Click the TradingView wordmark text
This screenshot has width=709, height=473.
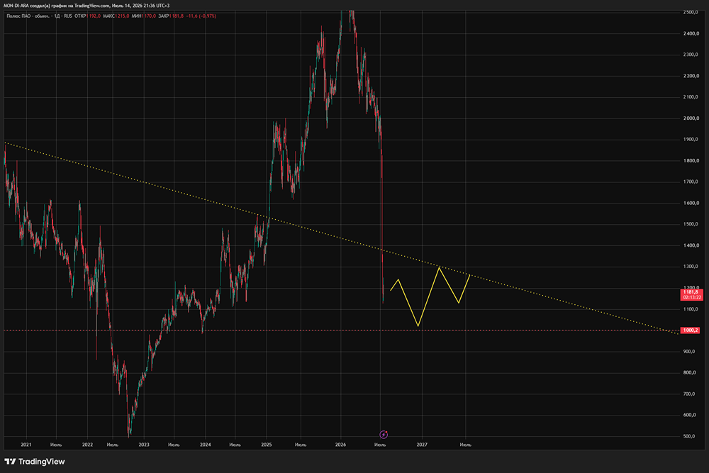(x=42, y=461)
